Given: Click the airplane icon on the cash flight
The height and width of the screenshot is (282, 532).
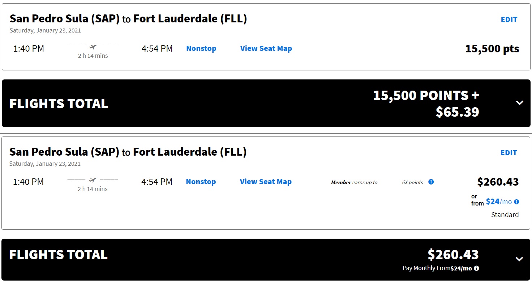Looking at the screenshot, I should tap(93, 179).
